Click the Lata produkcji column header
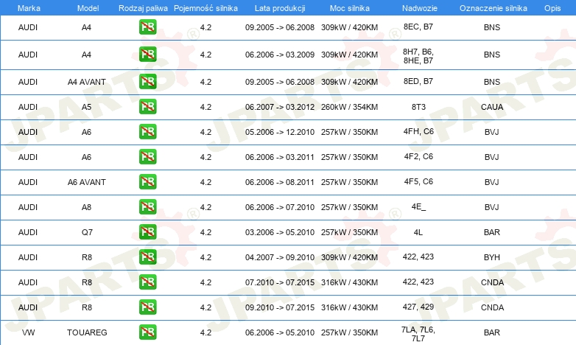The width and height of the screenshot is (576, 345). pos(280,8)
